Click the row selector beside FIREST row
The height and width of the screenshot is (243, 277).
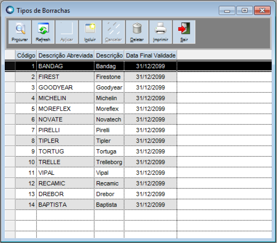[10, 77]
